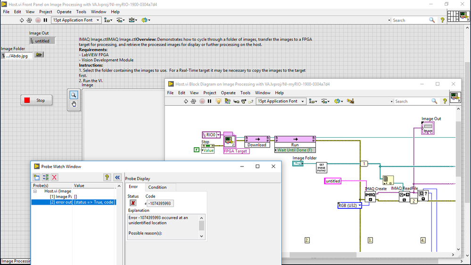The width and height of the screenshot is (471, 265).
Task: Open Block Diagram Reorder menu
Action: 339,101
